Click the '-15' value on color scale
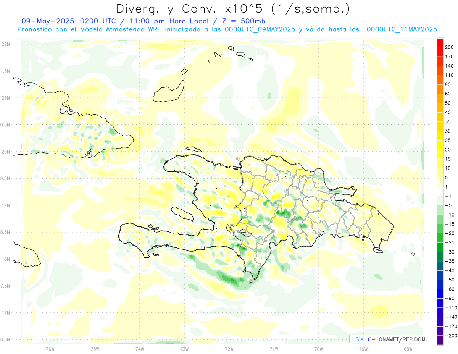Viewport: 458px width, 354px height. click(x=450, y=224)
